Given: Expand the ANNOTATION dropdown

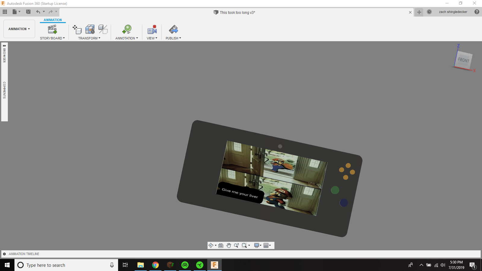Looking at the screenshot, I should [127, 38].
